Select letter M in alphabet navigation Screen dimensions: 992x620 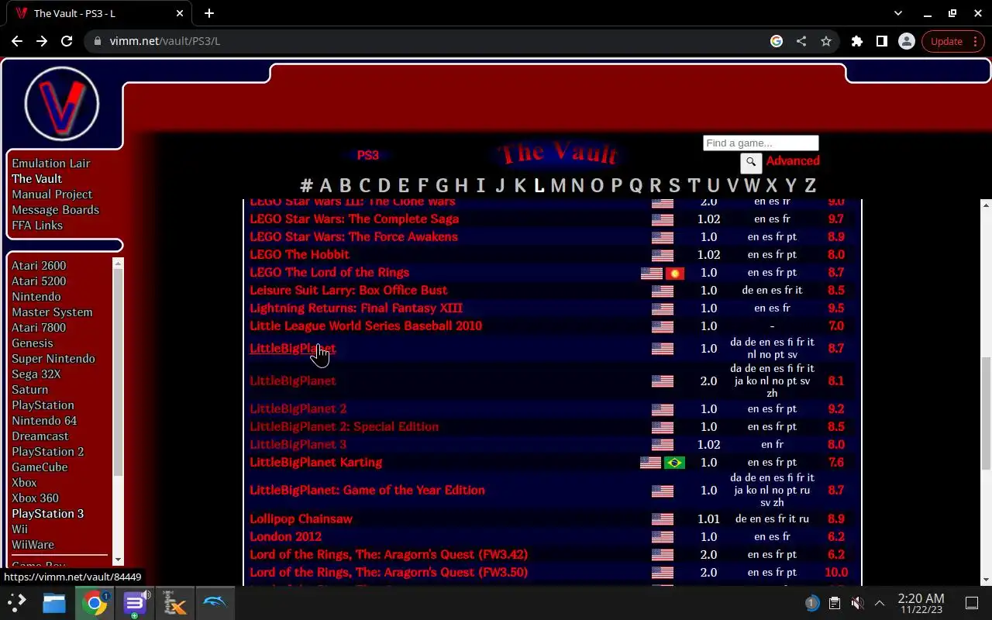pyautogui.click(x=558, y=185)
